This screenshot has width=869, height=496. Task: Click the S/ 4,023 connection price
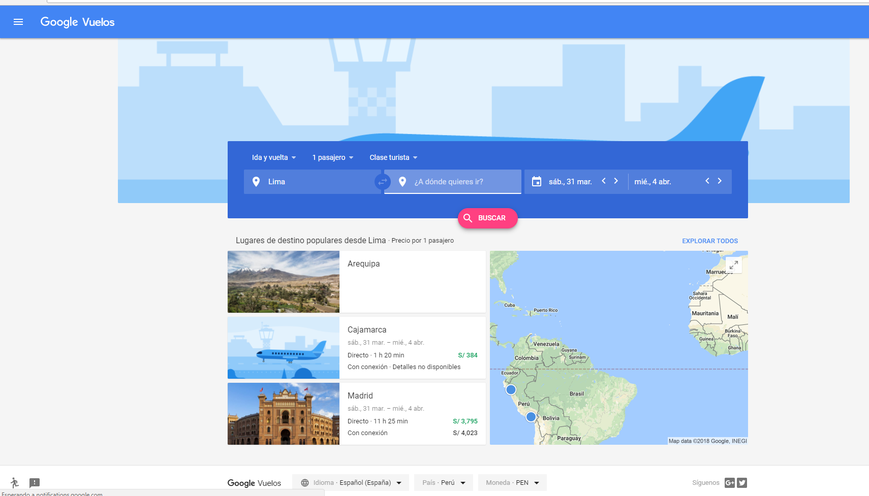(465, 433)
